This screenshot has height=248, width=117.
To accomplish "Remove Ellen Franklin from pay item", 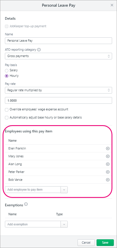I will pyautogui.click(x=108, y=149).
